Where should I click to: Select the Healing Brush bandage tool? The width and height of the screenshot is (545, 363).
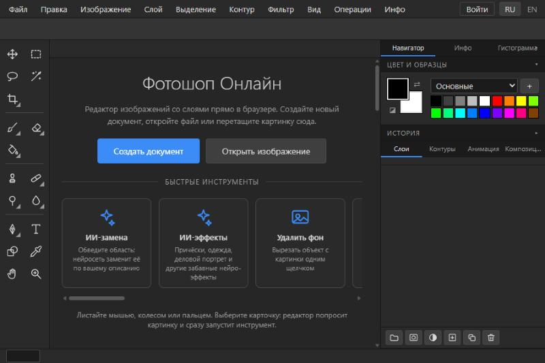click(37, 179)
